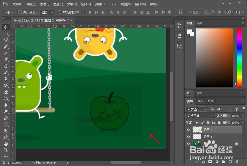
Task: Close the timg123.jpg document tab
Action: (71, 20)
